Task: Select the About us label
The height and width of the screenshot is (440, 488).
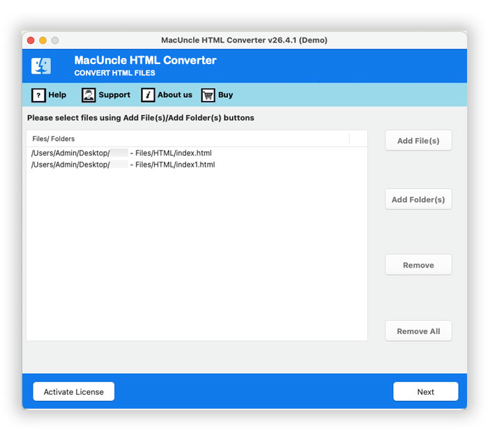Action: coord(175,95)
